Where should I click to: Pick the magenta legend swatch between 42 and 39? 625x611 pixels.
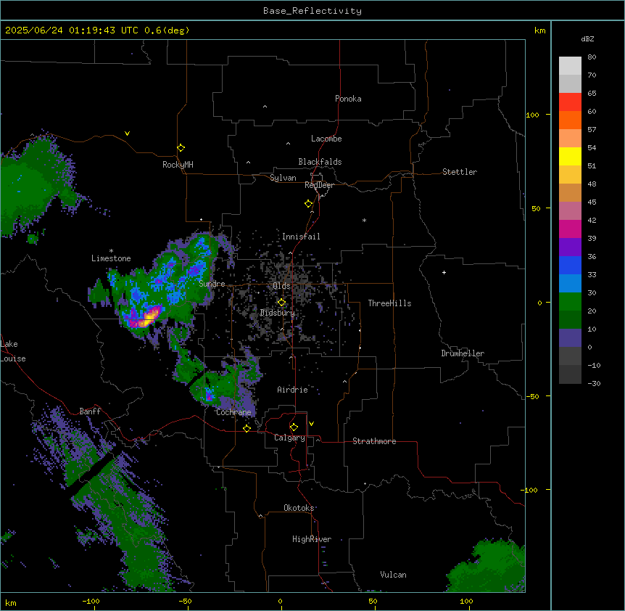pos(570,229)
